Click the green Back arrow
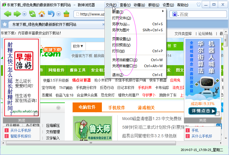 click(7, 14)
